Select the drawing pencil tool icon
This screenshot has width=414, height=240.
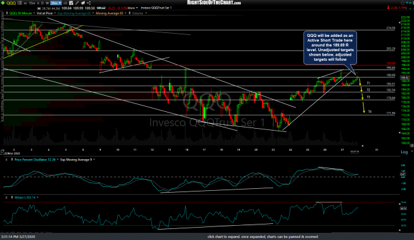click(x=77, y=3)
